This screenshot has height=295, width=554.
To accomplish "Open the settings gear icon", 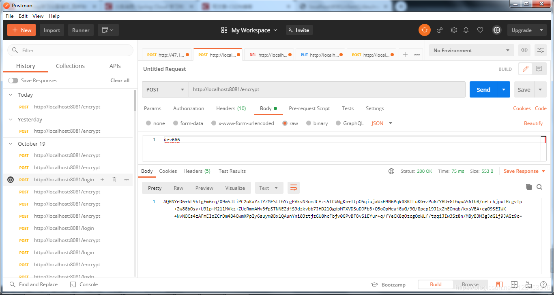I will point(454,30).
